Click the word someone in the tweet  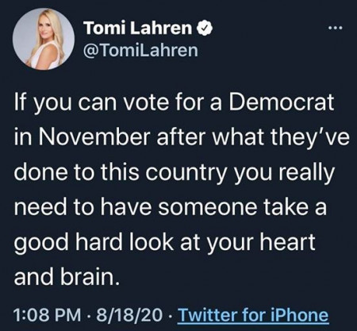point(208,207)
